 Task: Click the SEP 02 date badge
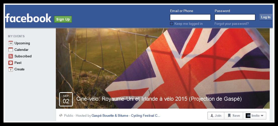pos(66,99)
